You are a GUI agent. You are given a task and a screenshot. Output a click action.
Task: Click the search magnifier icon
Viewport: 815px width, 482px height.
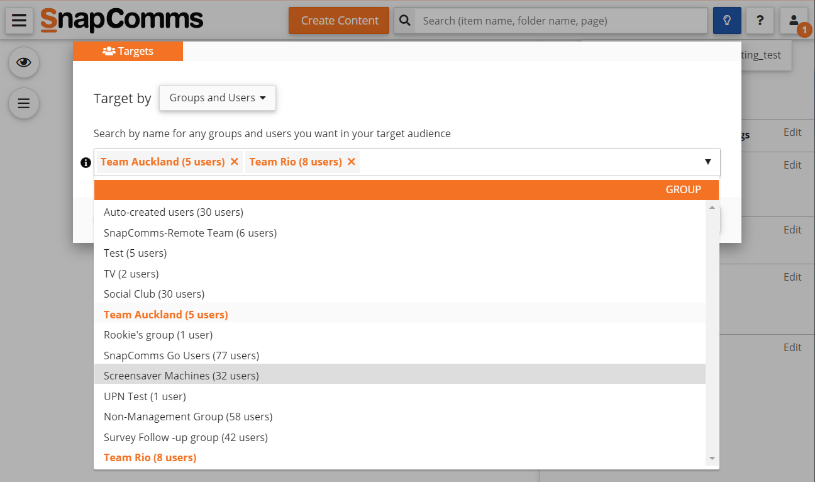tap(405, 21)
